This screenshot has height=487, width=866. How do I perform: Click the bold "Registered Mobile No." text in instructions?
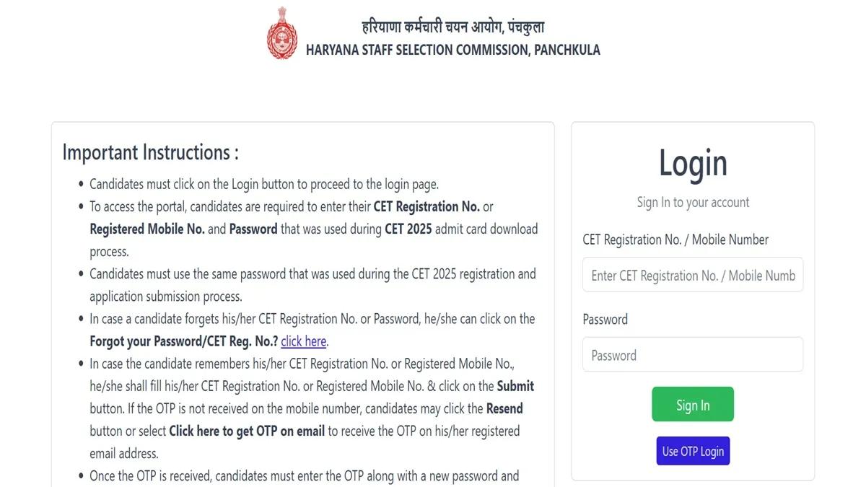click(x=147, y=229)
